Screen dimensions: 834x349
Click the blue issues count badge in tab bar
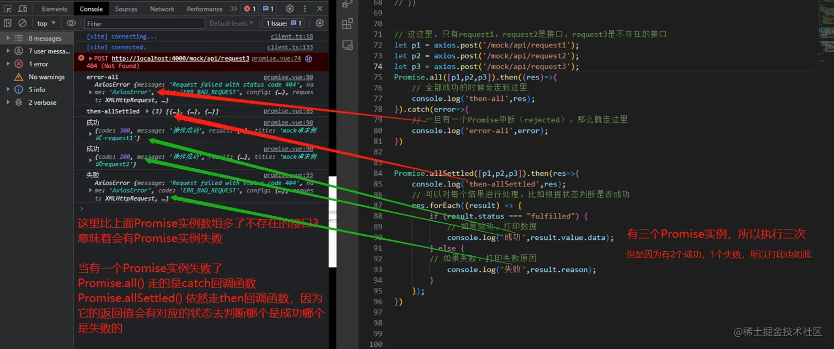268,9
